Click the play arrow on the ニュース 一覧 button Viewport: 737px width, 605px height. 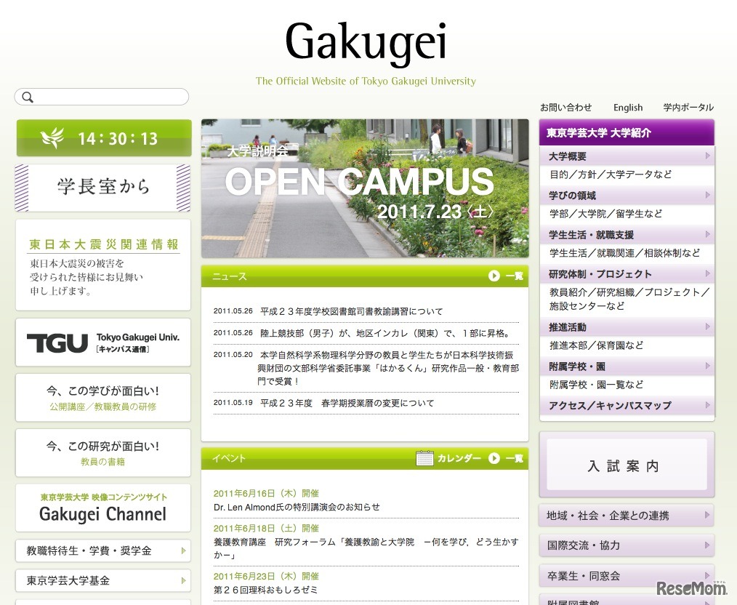tap(494, 276)
